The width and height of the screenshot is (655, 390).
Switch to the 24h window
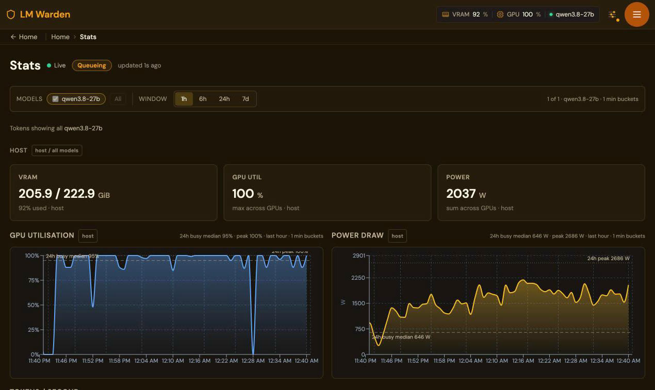224,99
